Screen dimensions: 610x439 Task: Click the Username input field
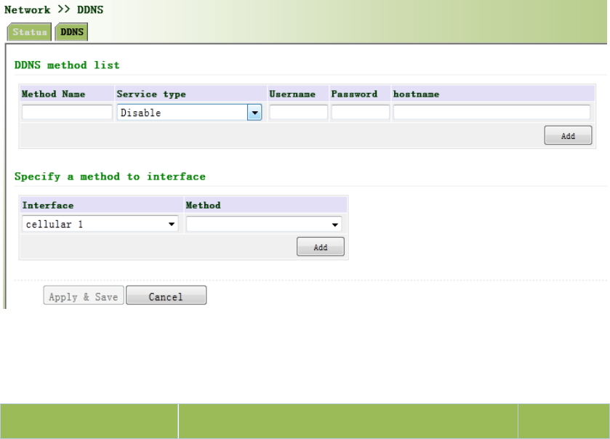click(298, 113)
